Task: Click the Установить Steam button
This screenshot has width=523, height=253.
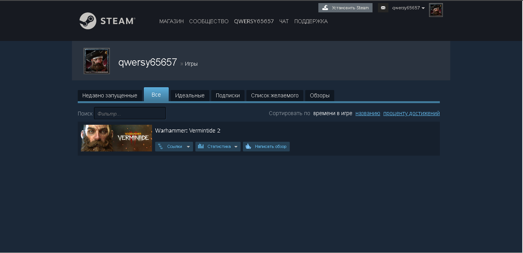Action: (x=345, y=8)
